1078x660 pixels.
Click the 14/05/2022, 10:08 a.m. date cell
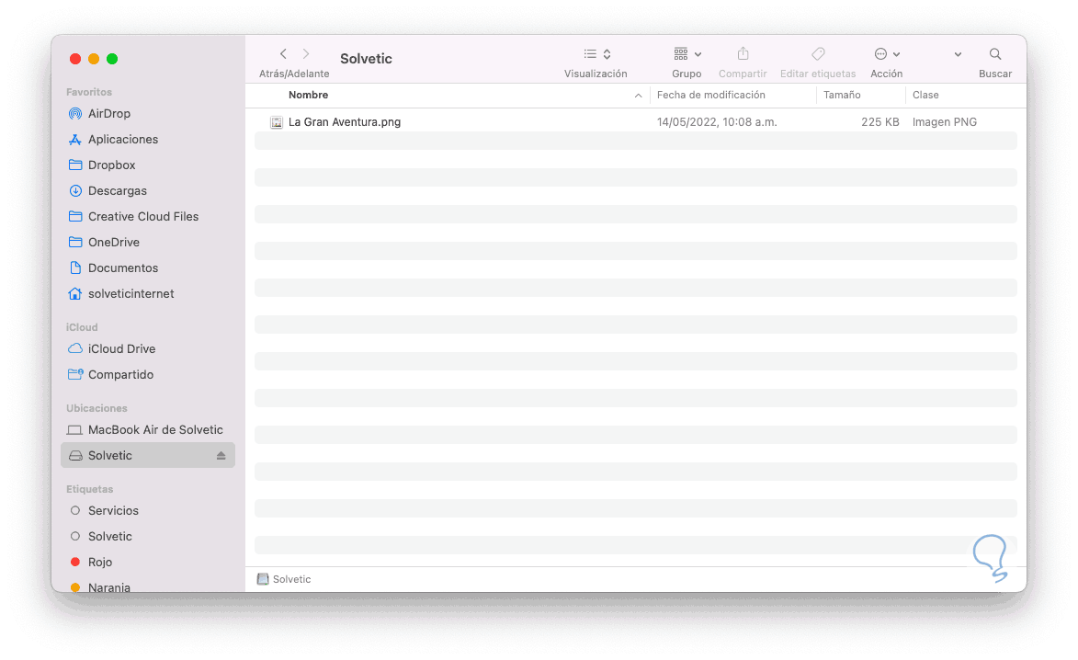[717, 121]
